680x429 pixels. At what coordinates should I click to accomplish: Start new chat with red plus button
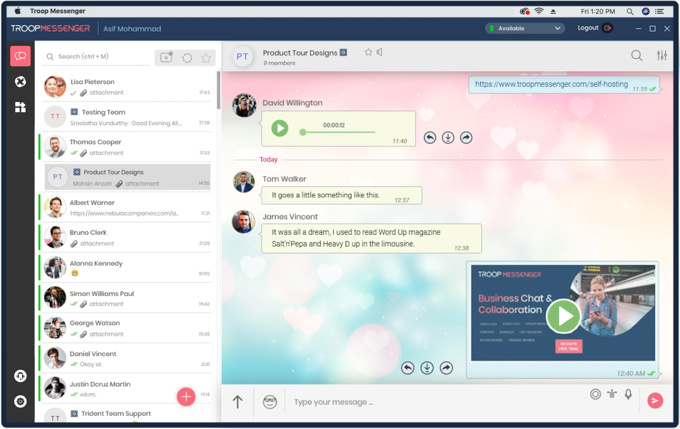(186, 396)
